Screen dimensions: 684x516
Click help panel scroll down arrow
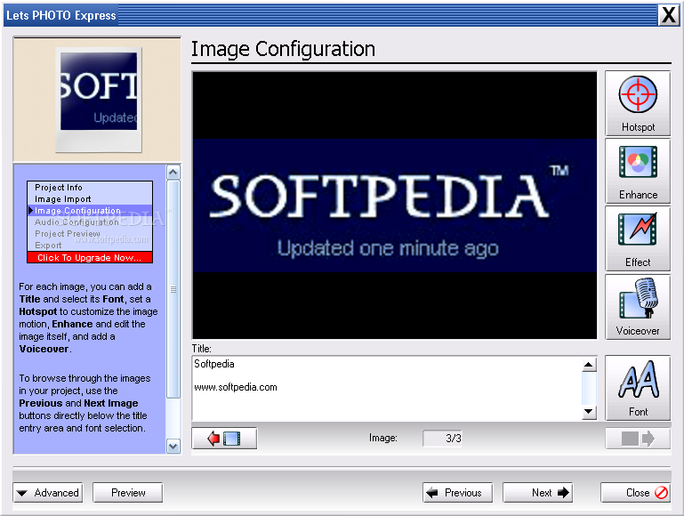point(173,447)
